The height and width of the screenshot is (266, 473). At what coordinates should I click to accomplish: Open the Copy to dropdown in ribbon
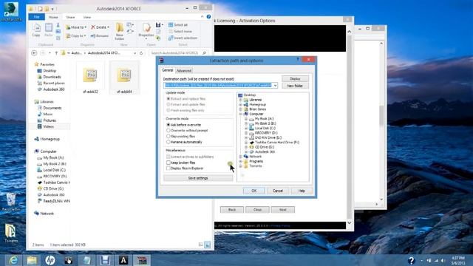tap(76, 36)
